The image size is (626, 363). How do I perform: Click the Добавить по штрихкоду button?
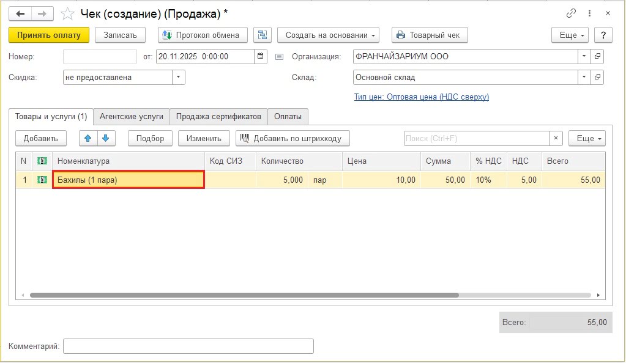click(x=293, y=138)
